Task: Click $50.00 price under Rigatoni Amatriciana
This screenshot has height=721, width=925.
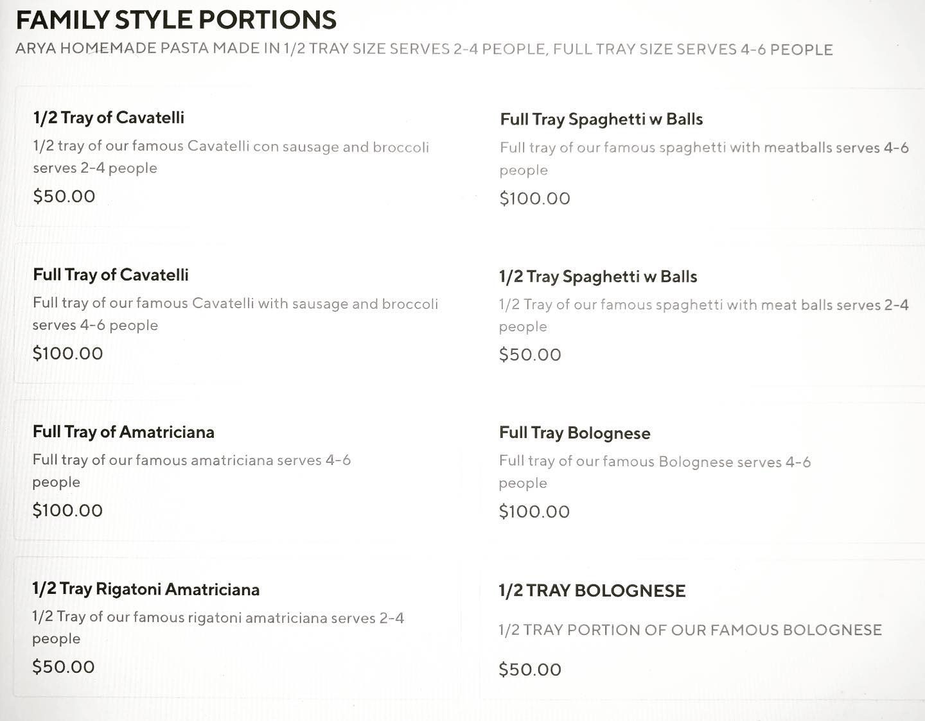Action: [x=63, y=667]
